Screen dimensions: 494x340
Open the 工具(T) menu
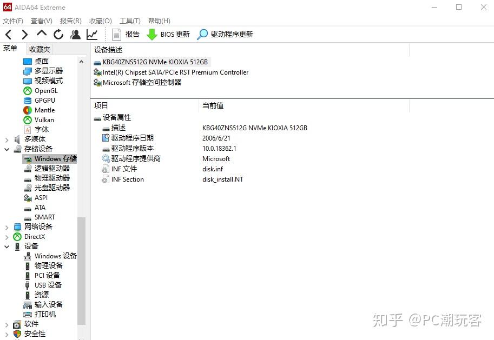(129, 21)
